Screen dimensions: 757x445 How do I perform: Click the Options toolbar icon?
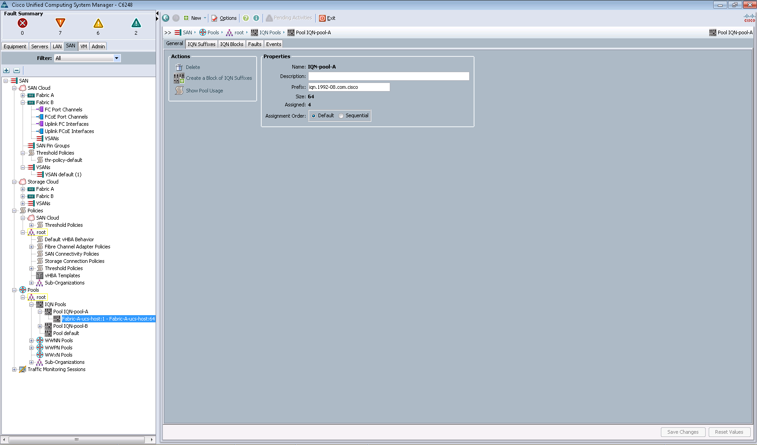[x=215, y=18]
